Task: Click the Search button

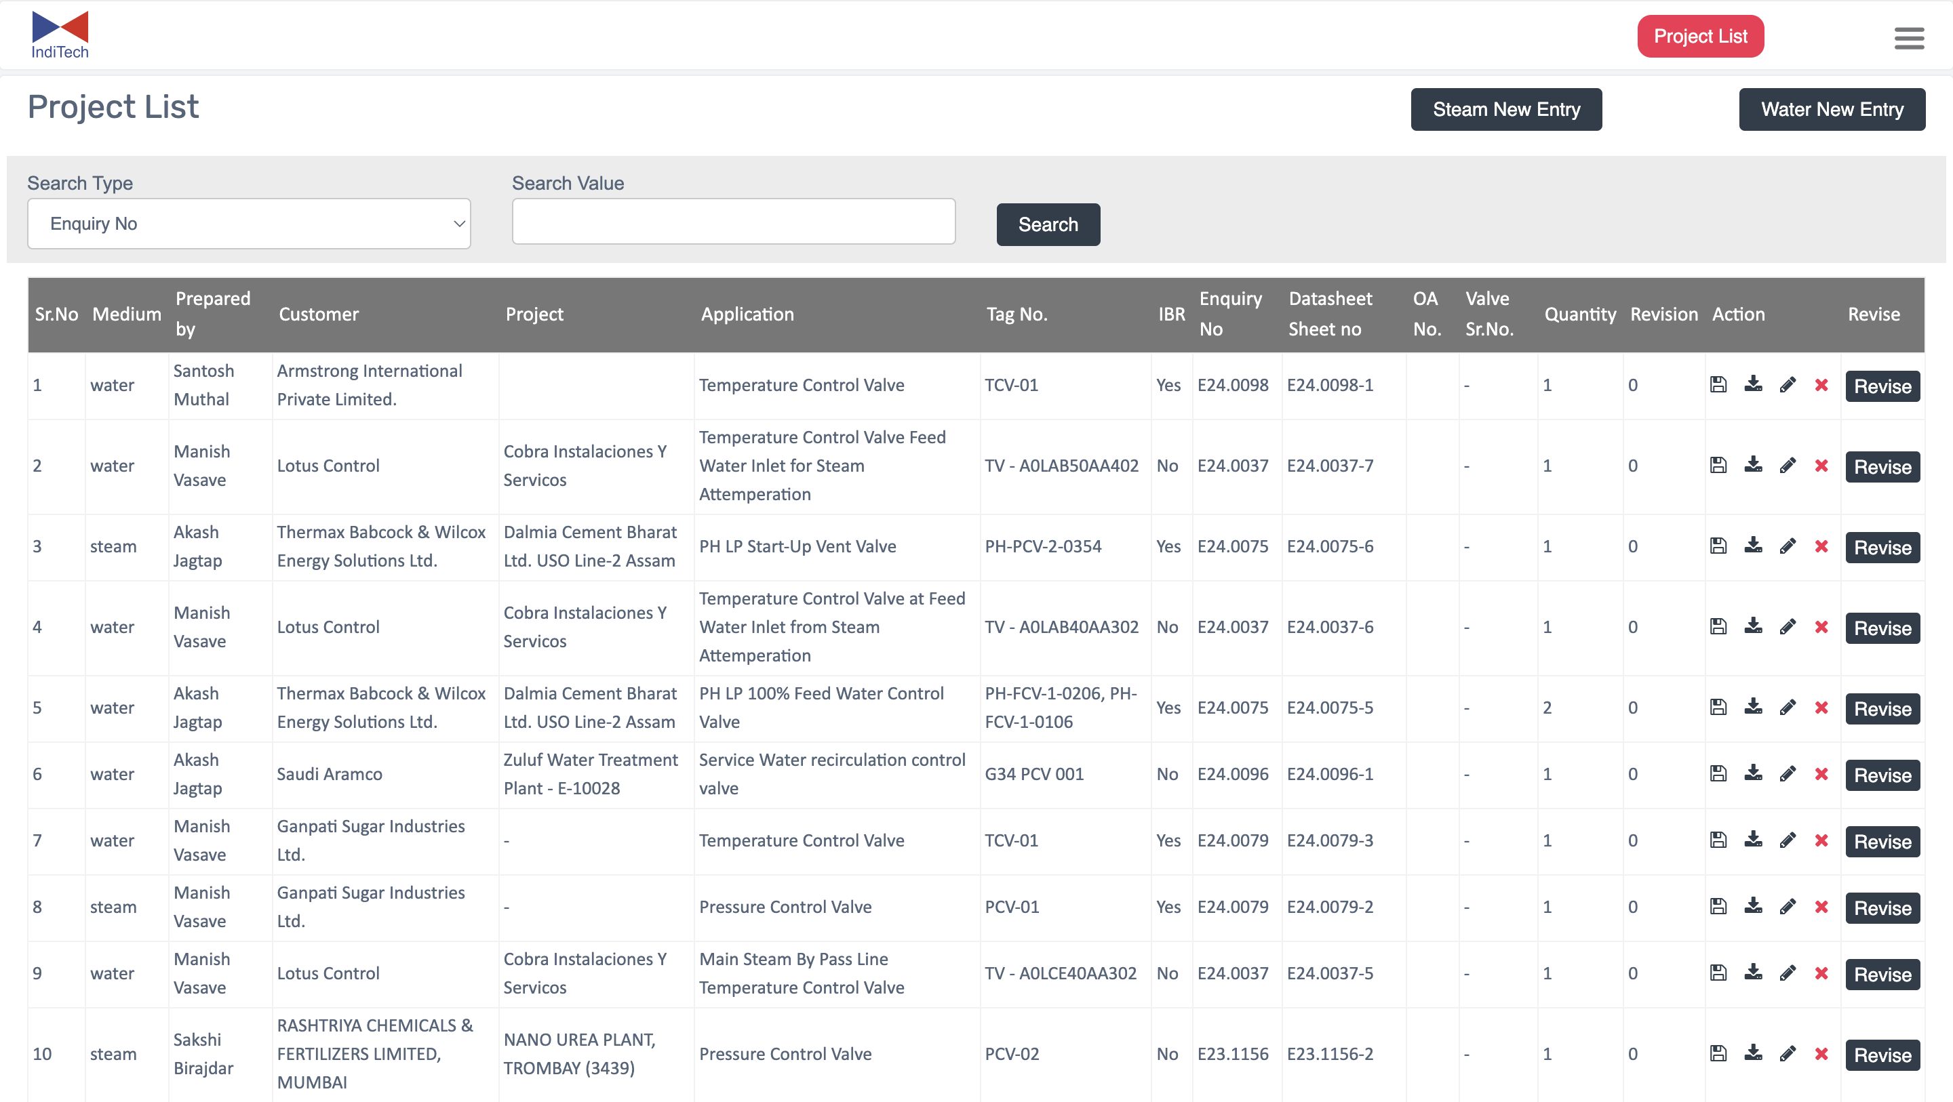Action: coord(1048,224)
